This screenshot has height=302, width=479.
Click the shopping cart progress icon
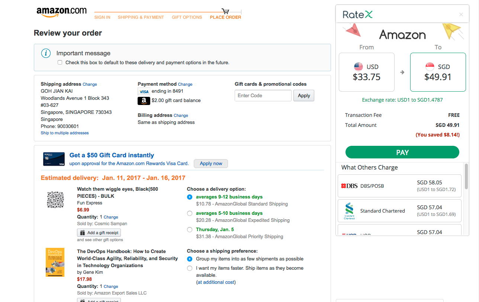pyautogui.click(x=225, y=11)
